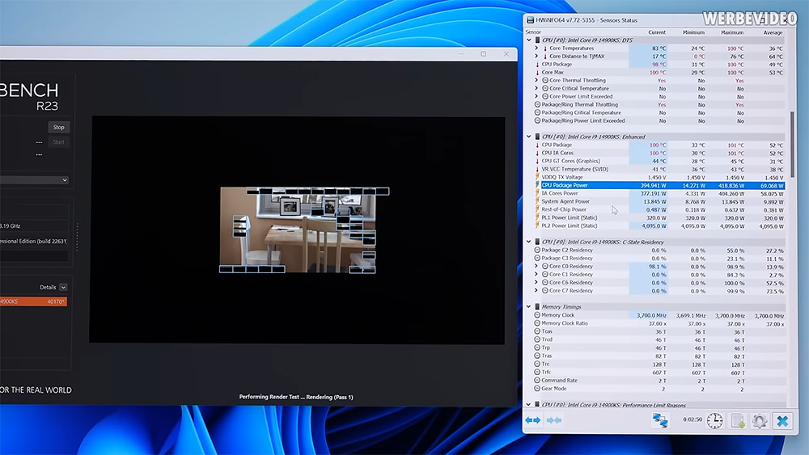Click the Maximum column header
The width and height of the screenshot is (809, 455).
731,32
